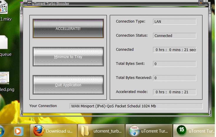Switch to uTorrent Tur taskbar item with green 15 icon
Image resolution: width=216 pixels, height=137 pixels.
(195, 131)
